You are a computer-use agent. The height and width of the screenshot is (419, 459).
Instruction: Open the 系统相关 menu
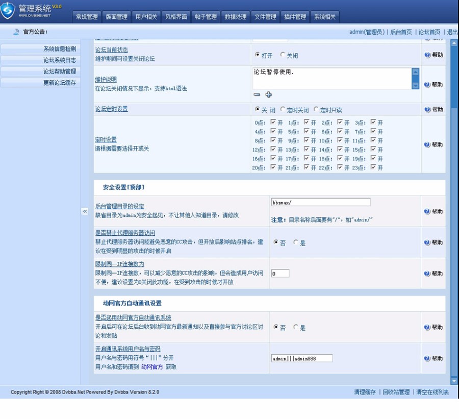click(x=325, y=17)
